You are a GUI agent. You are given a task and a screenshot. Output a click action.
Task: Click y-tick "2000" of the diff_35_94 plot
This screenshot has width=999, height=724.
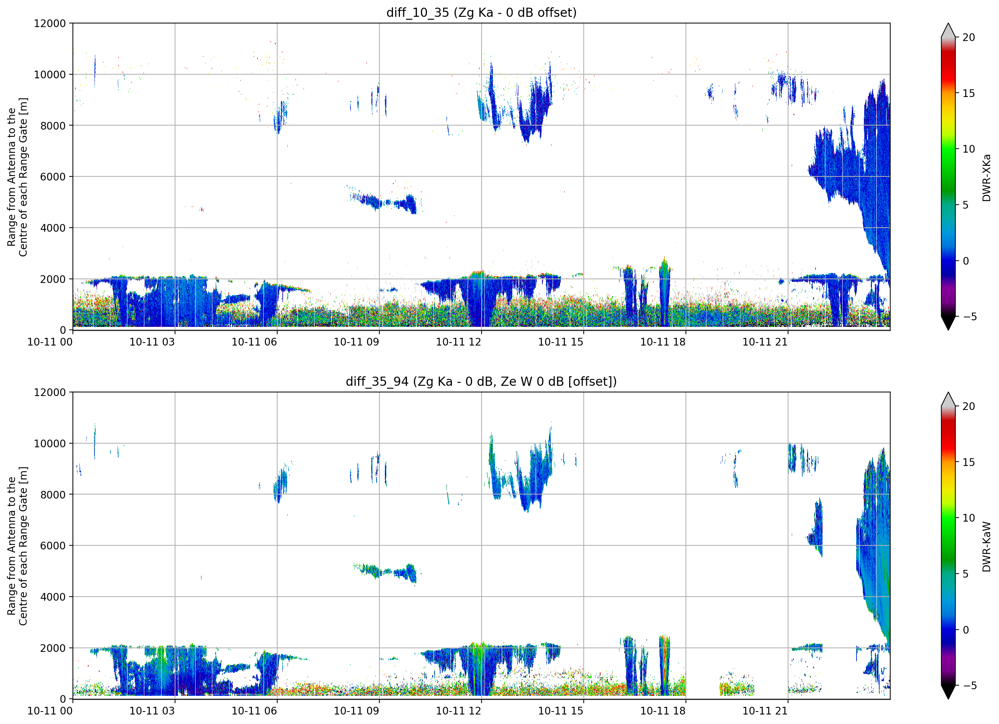[x=53, y=648]
